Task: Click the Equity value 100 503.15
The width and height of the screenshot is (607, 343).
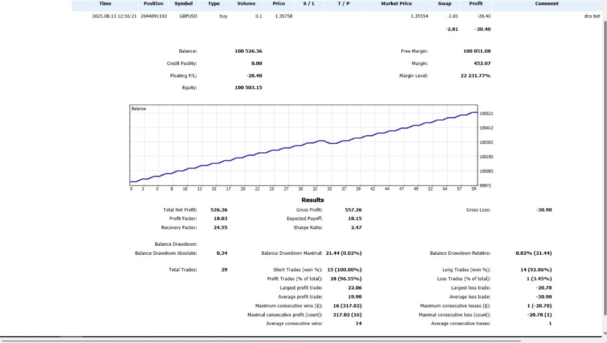Action: click(x=248, y=87)
